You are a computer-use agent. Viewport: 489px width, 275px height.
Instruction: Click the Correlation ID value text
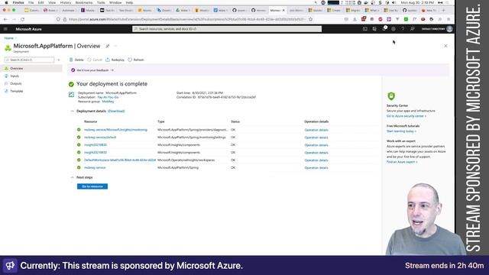(227, 97)
